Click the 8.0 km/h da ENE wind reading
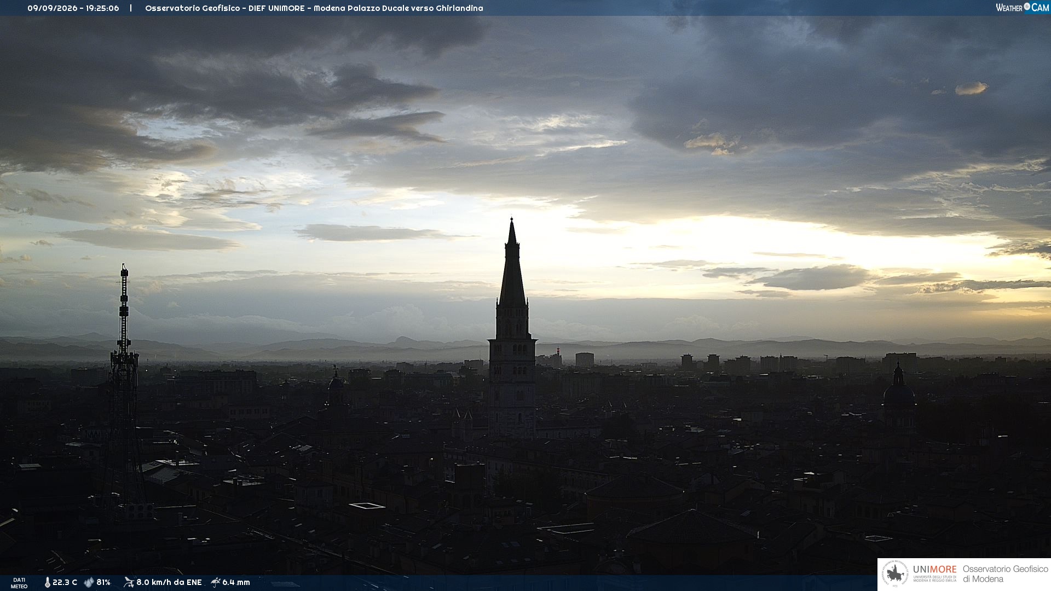Screen dimensions: 1051x591 click(169, 583)
